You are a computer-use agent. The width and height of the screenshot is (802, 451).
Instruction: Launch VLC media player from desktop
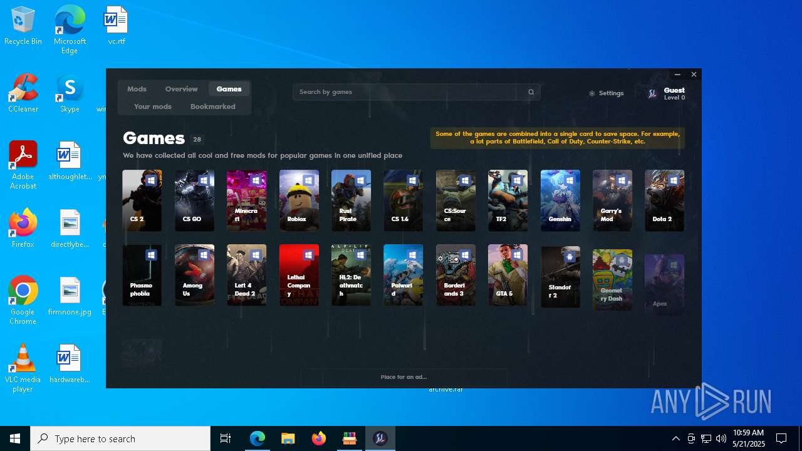(x=23, y=368)
